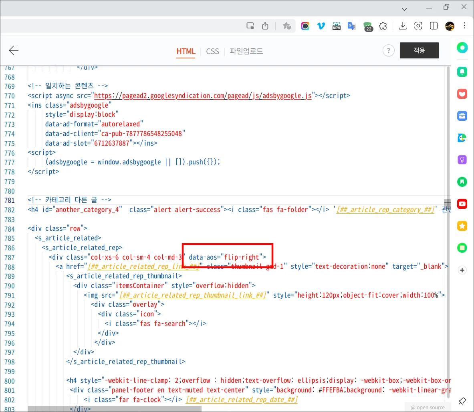Select line number 781 in gutter

[x=9, y=200]
